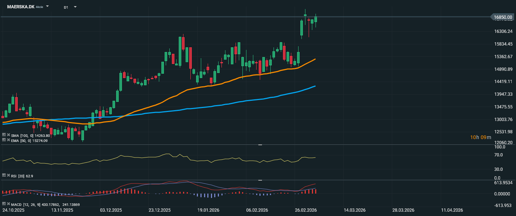The image size is (516, 216).
Task: Open settings icon for SMA indicator
Action: 4,135
